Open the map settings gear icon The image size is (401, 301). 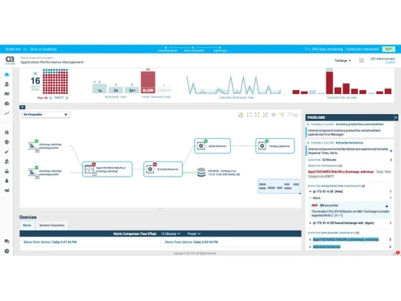273,115
